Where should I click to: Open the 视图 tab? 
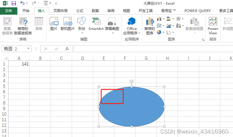coord(127,11)
